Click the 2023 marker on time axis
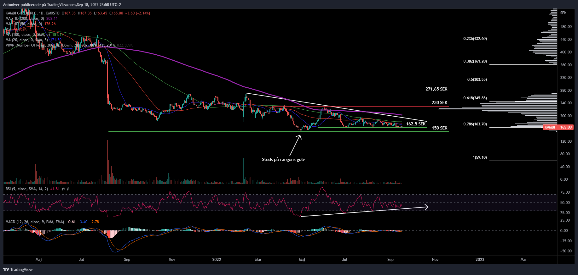 click(480, 260)
